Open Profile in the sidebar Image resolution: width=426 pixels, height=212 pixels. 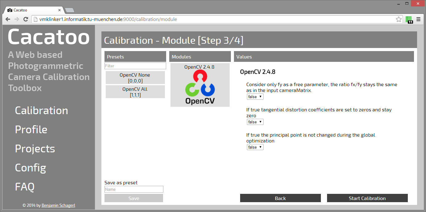tap(31, 130)
